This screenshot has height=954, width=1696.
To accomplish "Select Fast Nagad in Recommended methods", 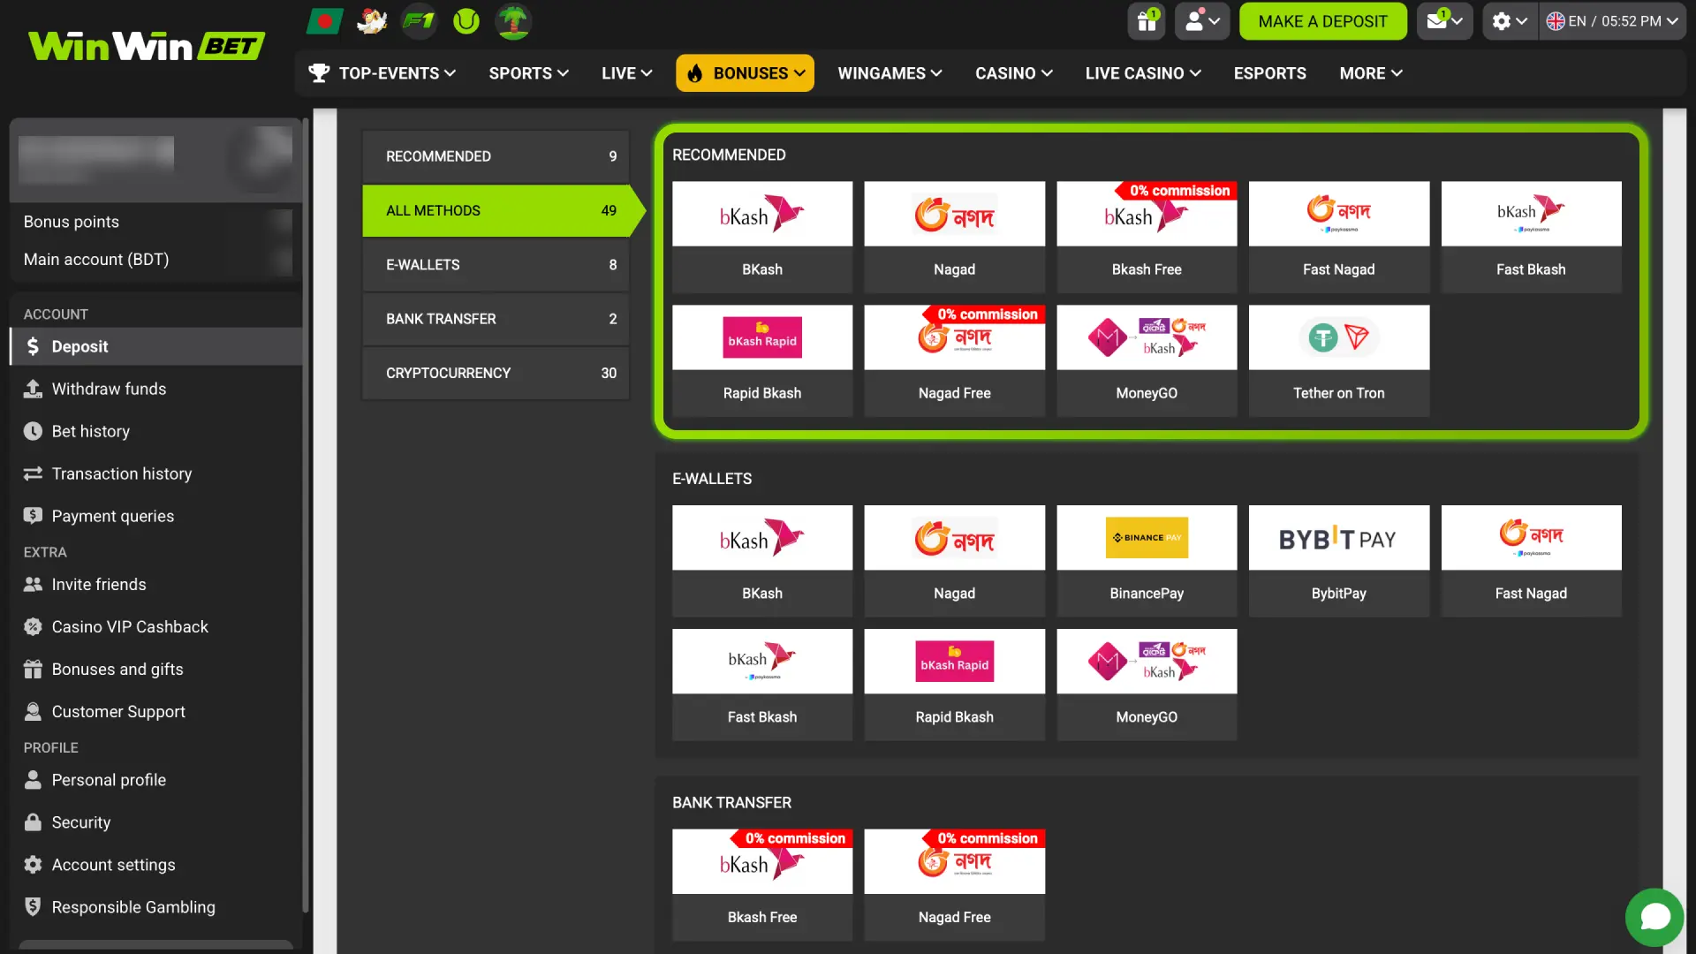I will [1339, 237].
